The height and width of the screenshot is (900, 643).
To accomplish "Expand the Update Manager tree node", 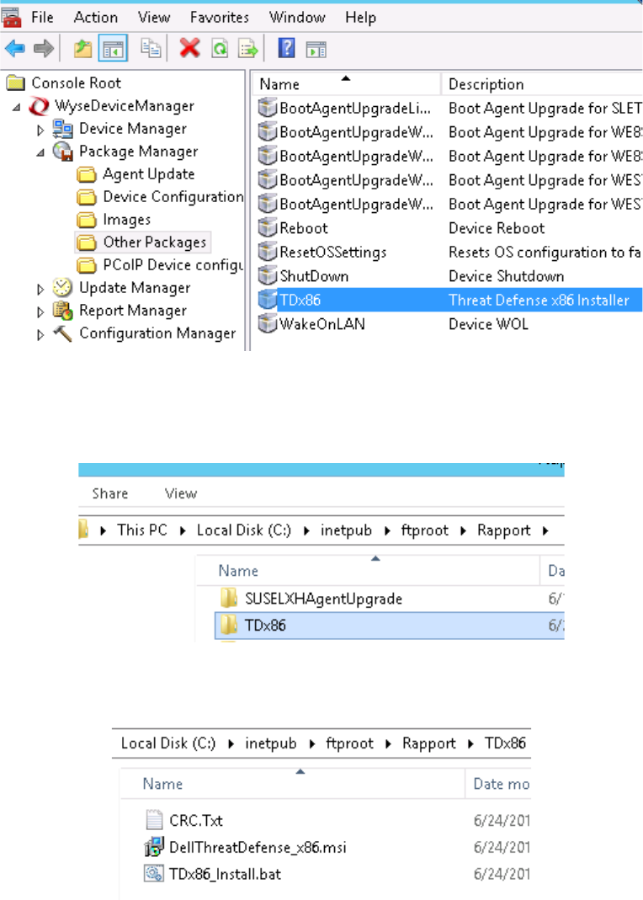I will (40, 290).
